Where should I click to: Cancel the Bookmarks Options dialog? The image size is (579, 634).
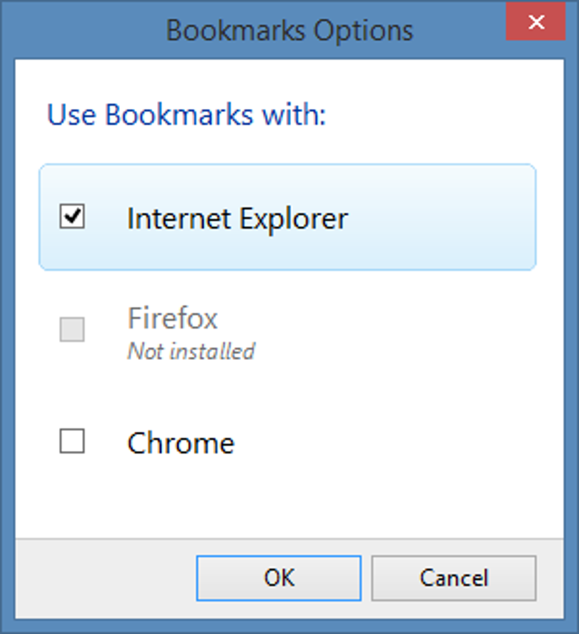click(x=454, y=578)
